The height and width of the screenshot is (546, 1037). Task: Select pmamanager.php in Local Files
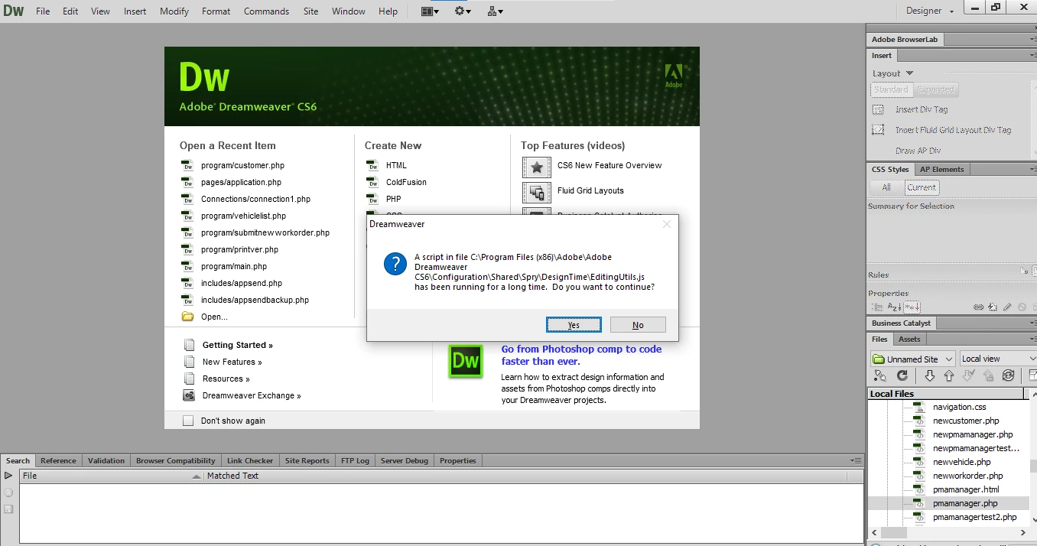coord(965,503)
